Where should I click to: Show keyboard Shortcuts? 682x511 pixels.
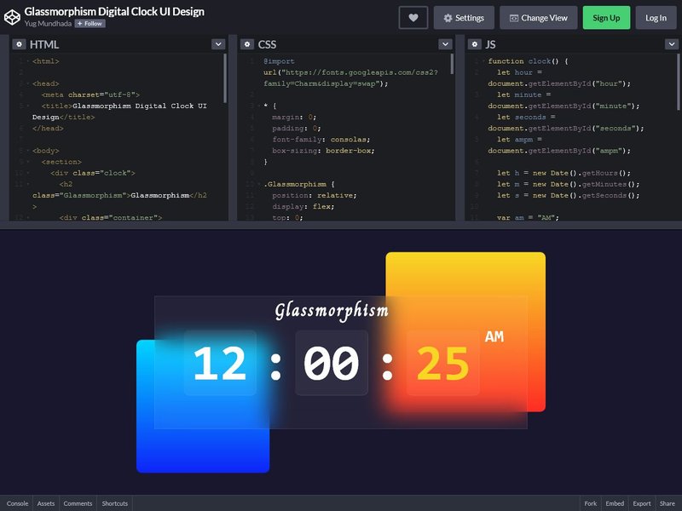coord(115,503)
